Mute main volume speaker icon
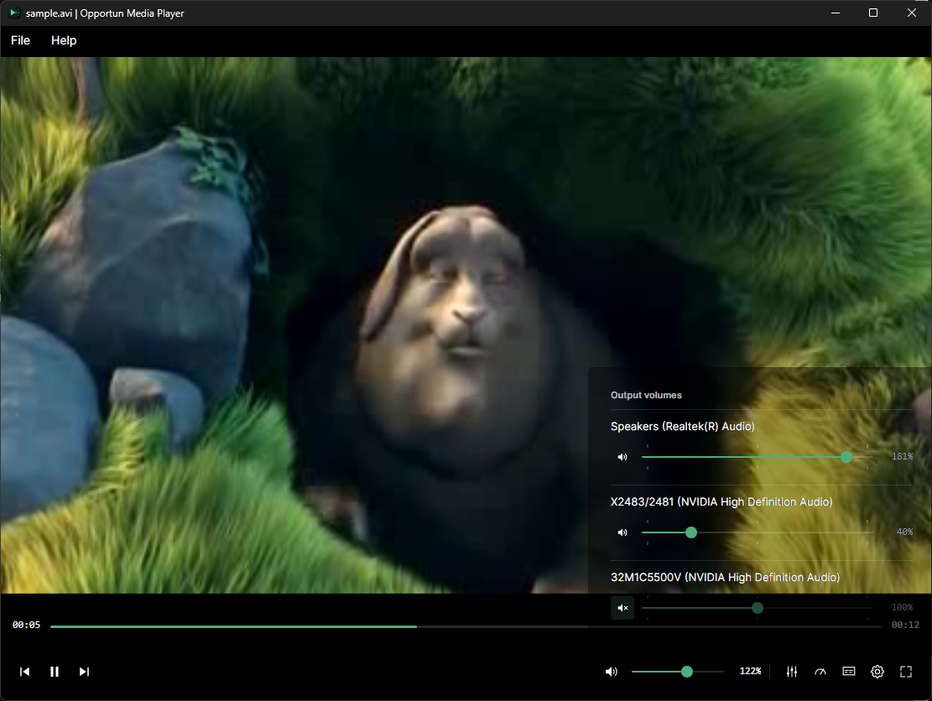The width and height of the screenshot is (932, 701). click(x=611, y=672)
